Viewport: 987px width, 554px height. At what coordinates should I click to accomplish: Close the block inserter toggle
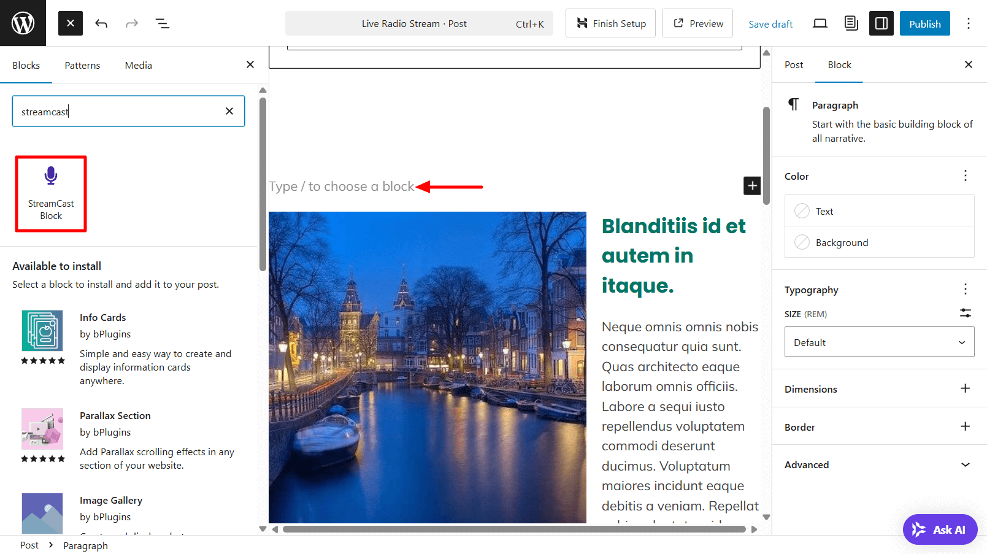pyautogui.click(x=71, y=23)
